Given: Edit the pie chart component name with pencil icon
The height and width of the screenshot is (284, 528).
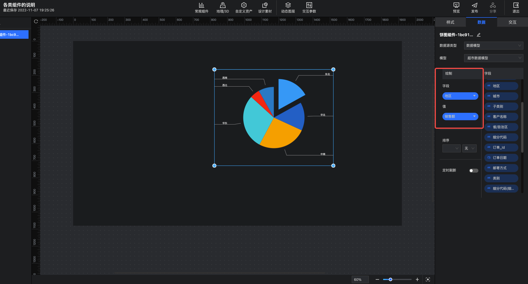Looking at the screenshot, I should point(479,35).
